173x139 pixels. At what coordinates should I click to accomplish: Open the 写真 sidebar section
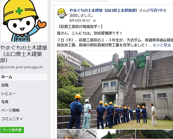5,102
